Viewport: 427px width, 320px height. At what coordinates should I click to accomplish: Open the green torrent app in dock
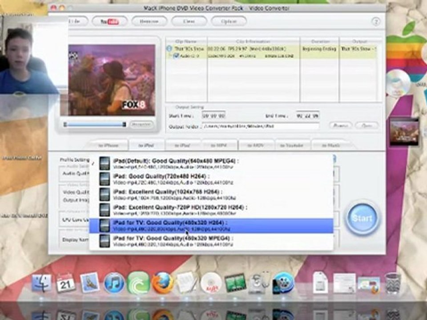click(x=138, y=283)
